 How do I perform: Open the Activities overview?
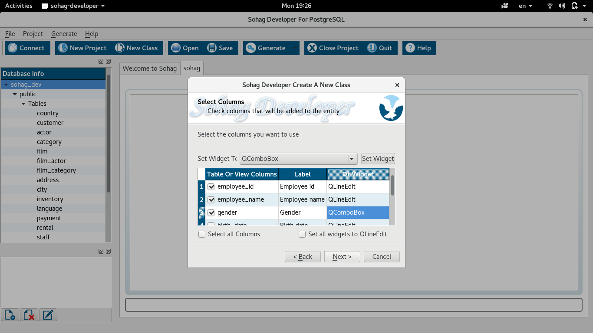tap(19, 6)
